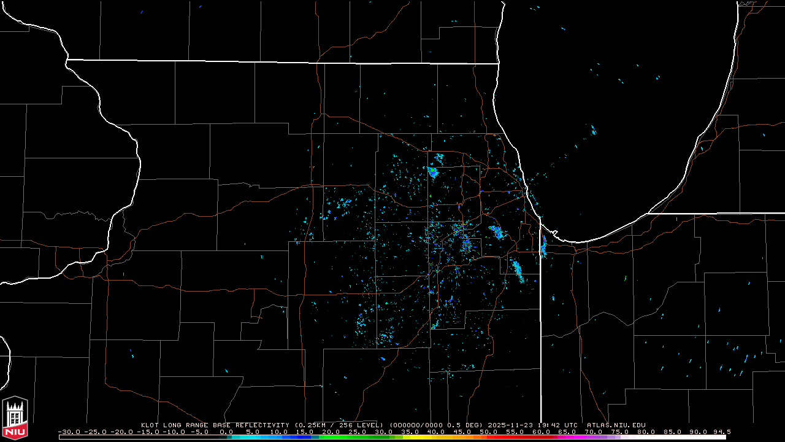Image resolution: width=785 pixels, height=442 pixels.
Task: Click the 0.0 label on reflectivity scale
Action: click(x=226, y=432)
